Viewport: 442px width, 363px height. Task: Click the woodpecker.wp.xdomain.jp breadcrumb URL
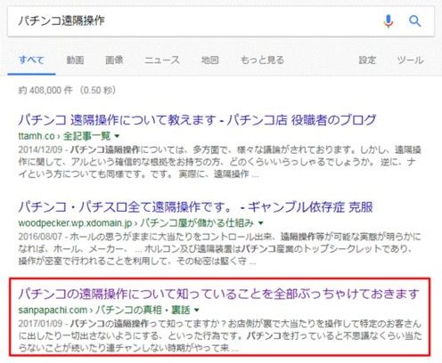(x=136, y=223)
